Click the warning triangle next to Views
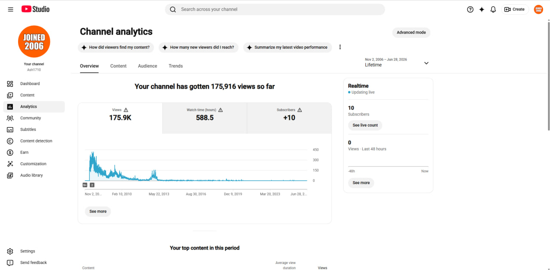Viewport: 550px width, 270px height. (x=126, y=110)
